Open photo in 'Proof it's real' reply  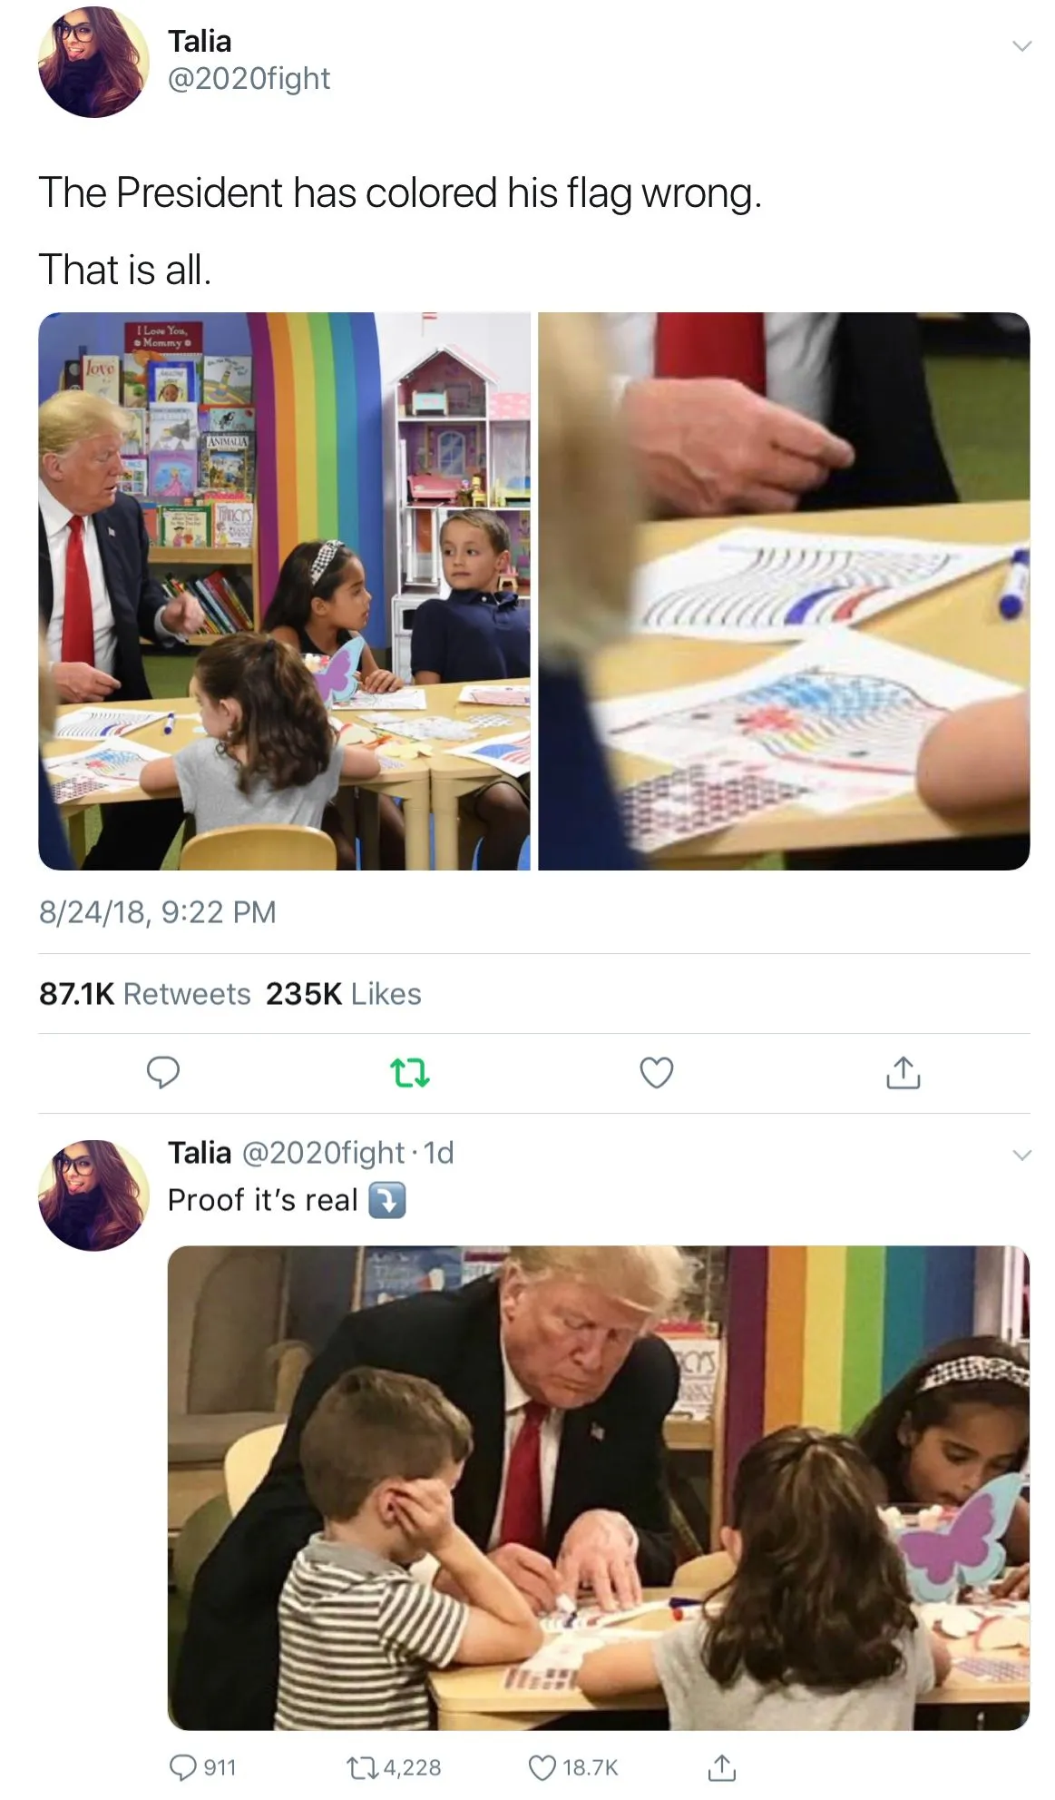(x=599, y=1488)
